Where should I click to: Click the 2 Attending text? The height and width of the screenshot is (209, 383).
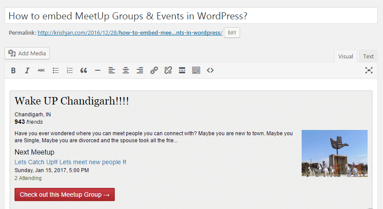click(28, 178)
